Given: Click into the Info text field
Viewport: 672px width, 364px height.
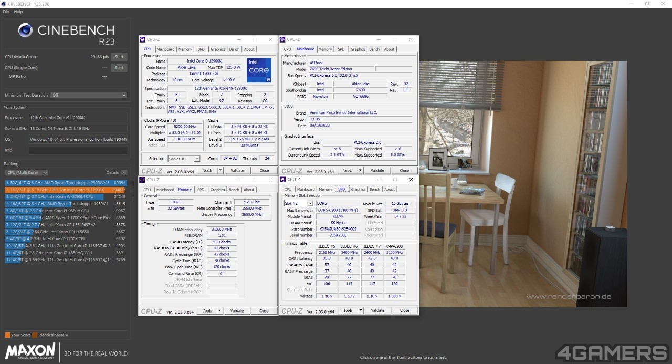Looking at the screenshot, I should (78, 150).
